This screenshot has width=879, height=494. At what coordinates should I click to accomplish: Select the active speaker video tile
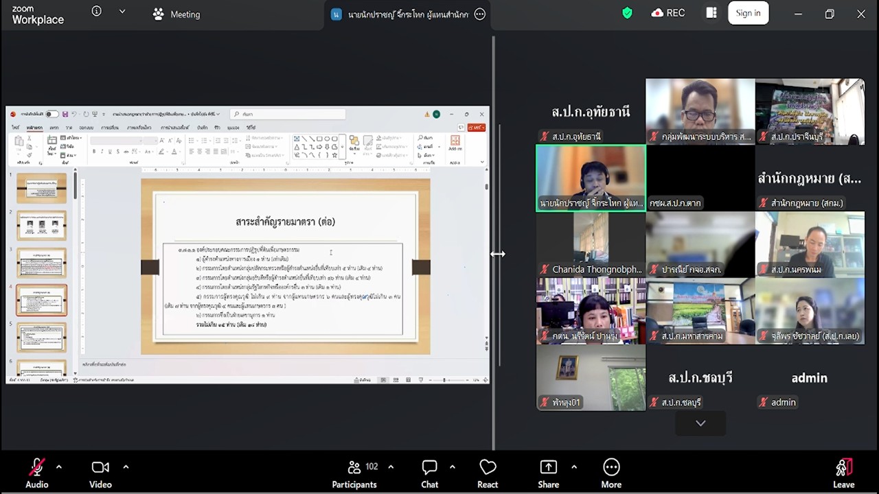tap(591, 178)
